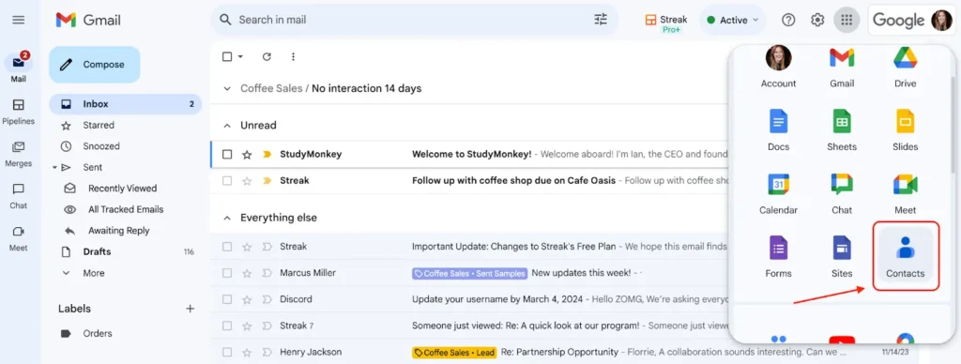Open Merges in the left rail

tap(19, 154)
